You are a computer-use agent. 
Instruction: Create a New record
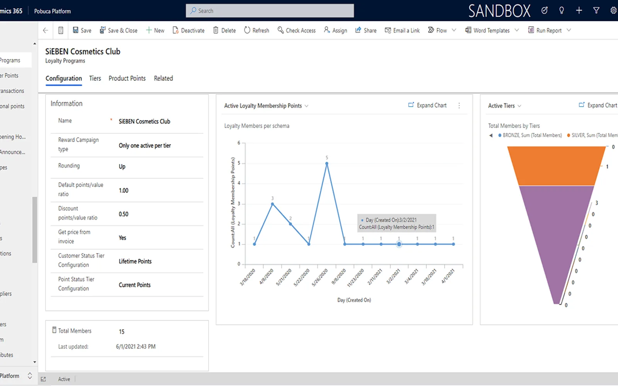pyautogui.click(x=155, y=30)
